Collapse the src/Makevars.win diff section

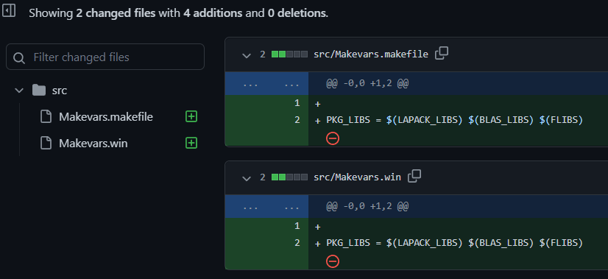[247, 178]
